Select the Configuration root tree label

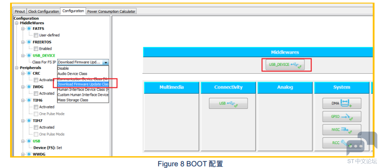[x=26, y=18]
